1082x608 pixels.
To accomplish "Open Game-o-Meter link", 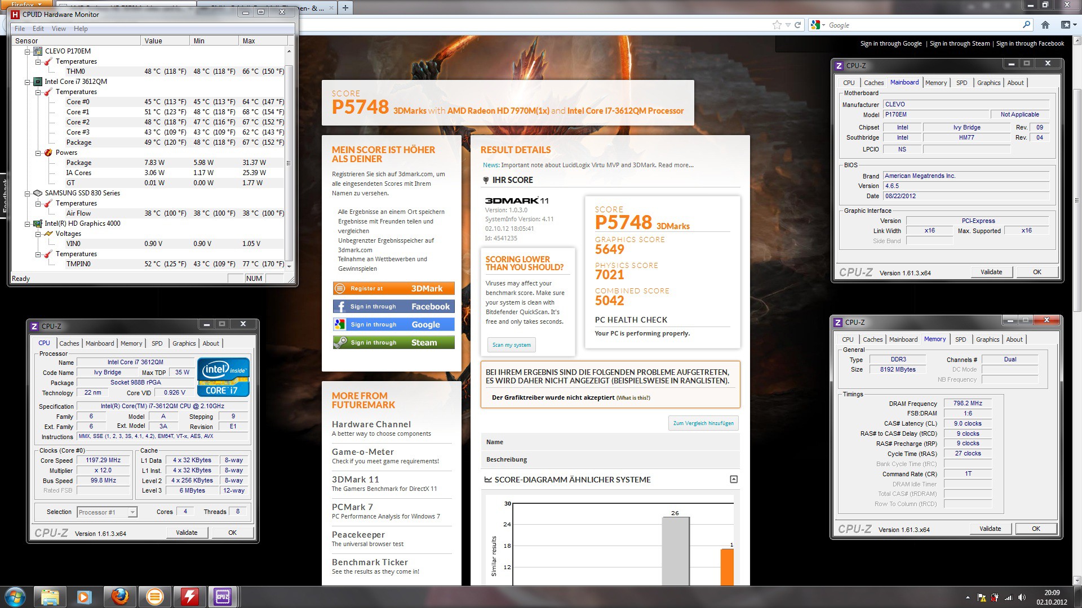I will [363, 452].
